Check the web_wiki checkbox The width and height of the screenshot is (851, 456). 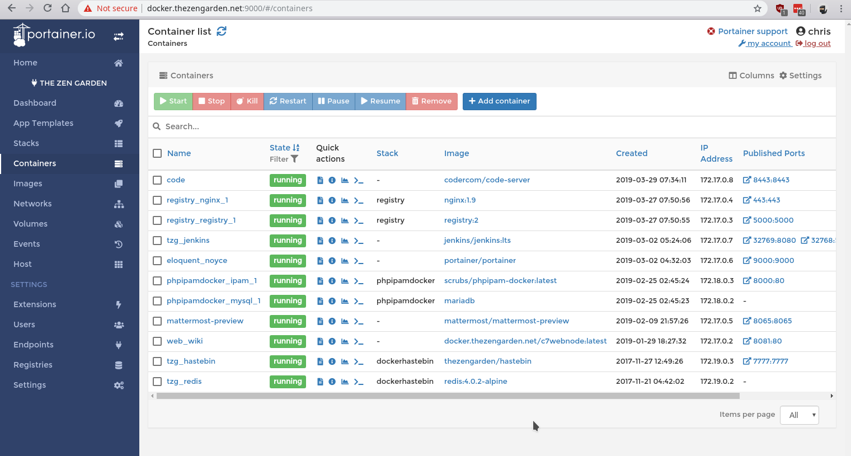click(157, 341)
